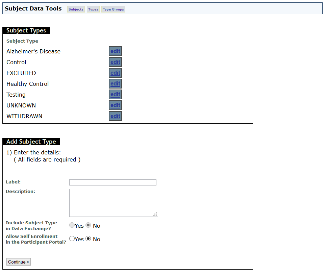Image resolution: width=325 pixels, height=274 pixels.
Task: Click inside the Label input field
Action: pos(112,182)
